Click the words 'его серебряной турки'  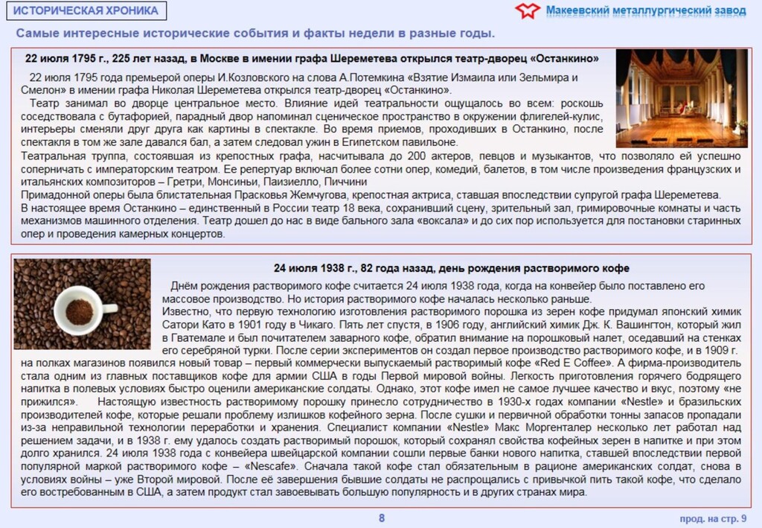217,351
